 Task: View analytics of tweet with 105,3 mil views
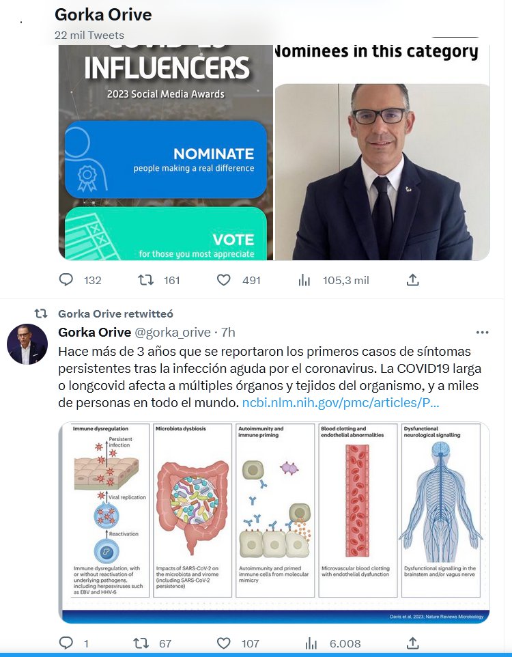304,280
